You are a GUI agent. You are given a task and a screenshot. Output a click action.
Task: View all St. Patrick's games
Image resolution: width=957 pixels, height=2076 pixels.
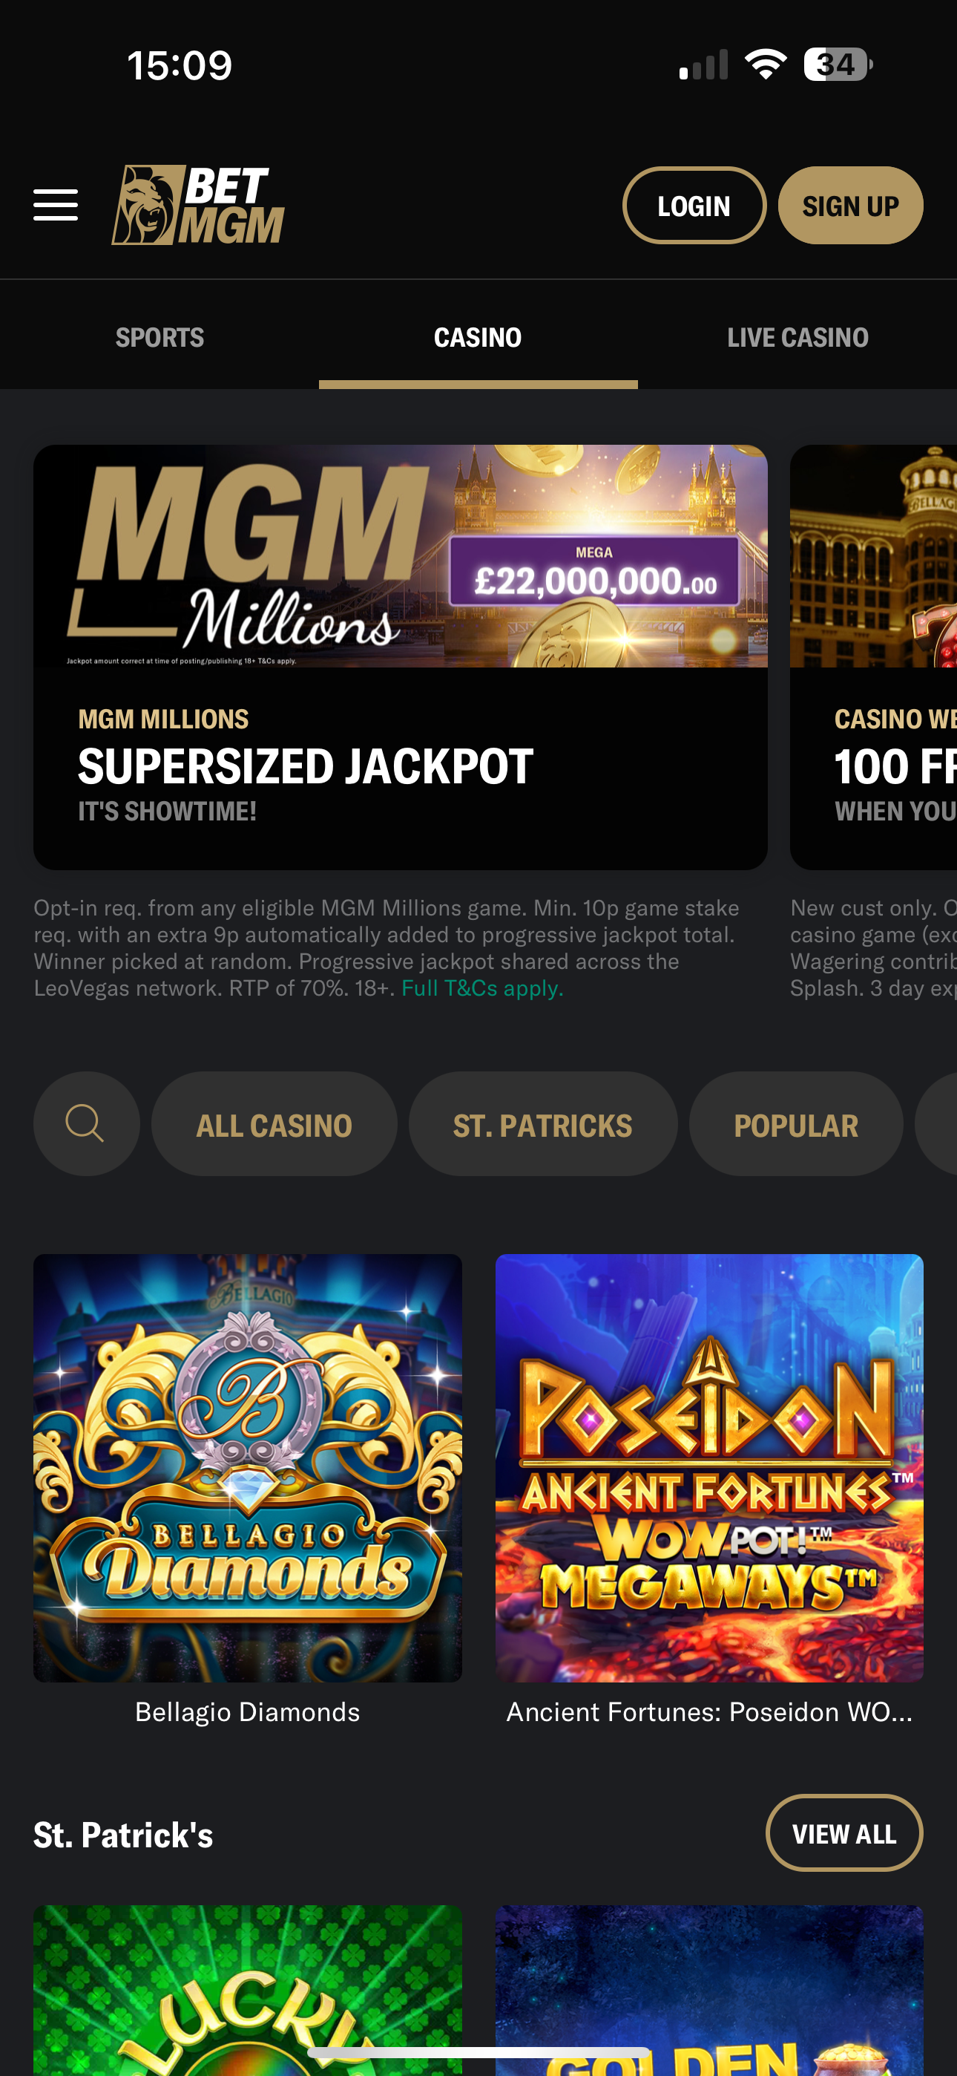coord(843,1832)
